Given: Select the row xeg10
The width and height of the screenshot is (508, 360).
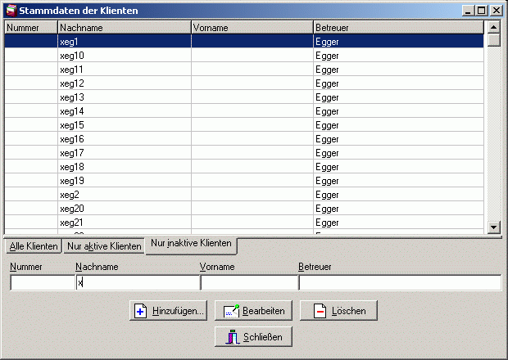Looking at the screenshot, I should [244, 56].
